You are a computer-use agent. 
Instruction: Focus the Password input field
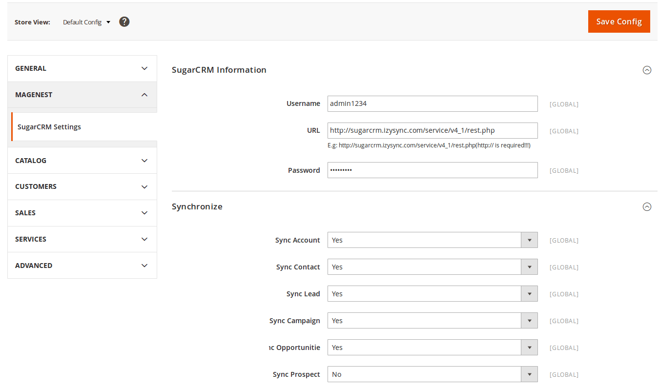point(432,170)
